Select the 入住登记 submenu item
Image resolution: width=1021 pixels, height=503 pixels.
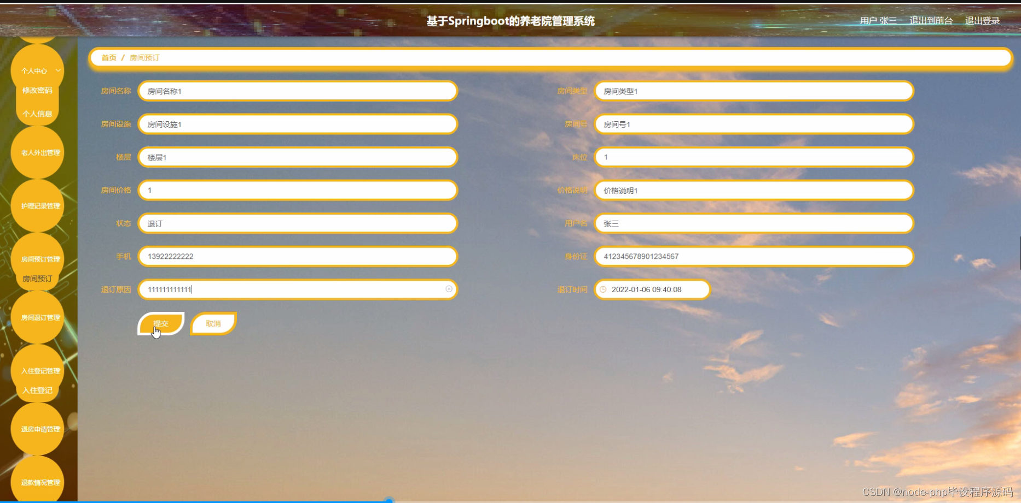coord(37,390)
